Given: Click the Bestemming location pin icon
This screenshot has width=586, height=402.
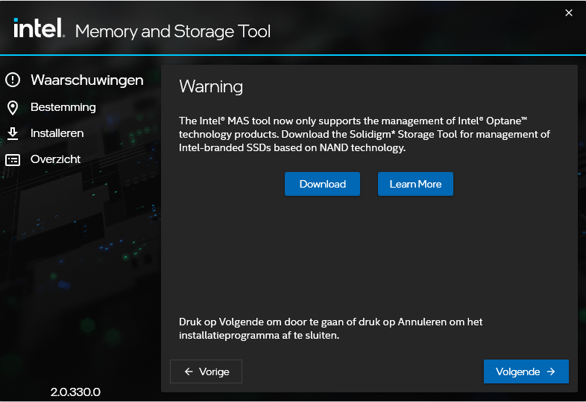Looking at the screenshot, I should [x=13, y=107].
